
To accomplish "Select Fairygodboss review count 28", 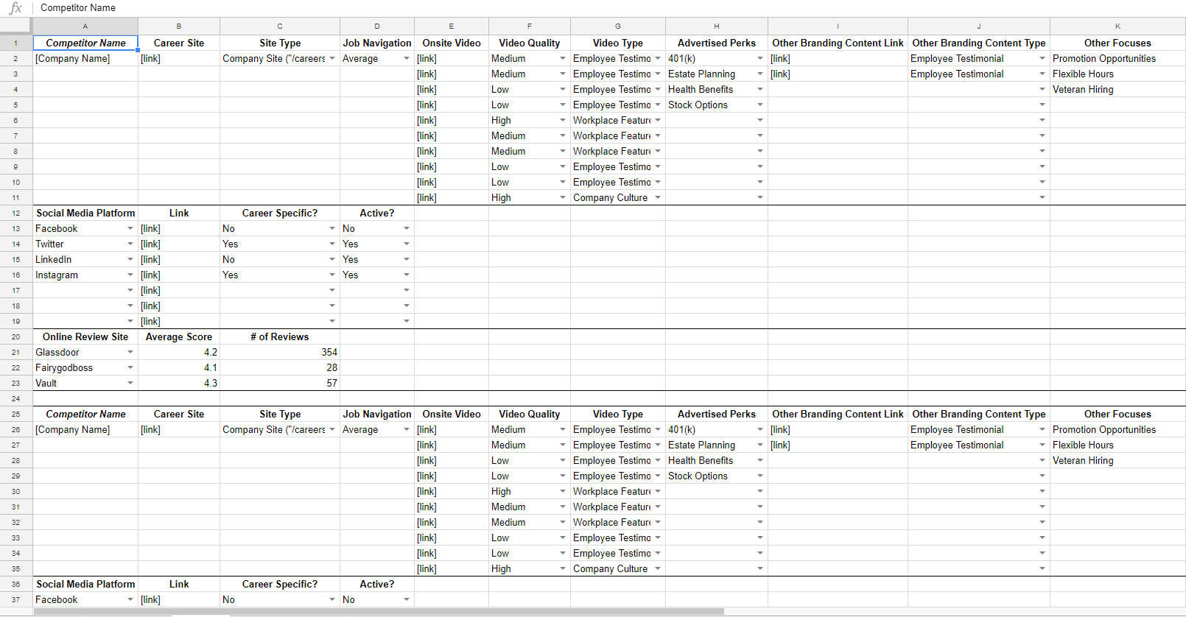I will pyautogui.click(x=280, y=367).
